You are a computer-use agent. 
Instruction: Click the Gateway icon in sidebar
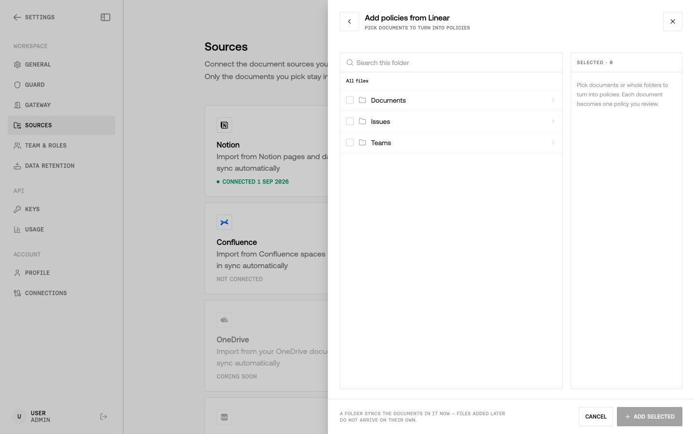click(17, 105)
